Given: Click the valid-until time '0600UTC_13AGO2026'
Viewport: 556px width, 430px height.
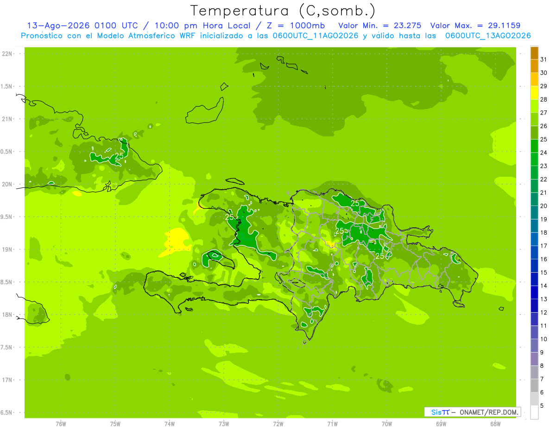Looking at the screenshot, I should coord(488,36).
